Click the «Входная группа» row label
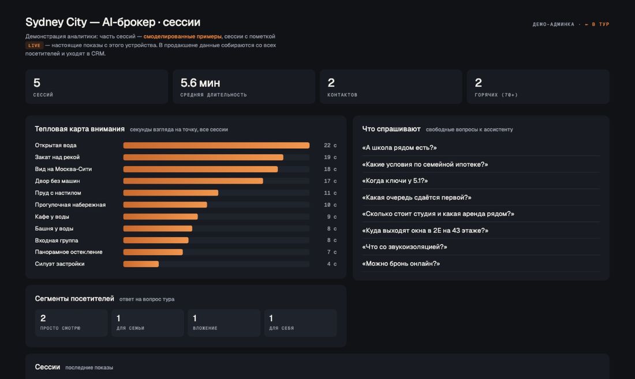Viewport: 635px width, 379px height. (57, 240)
